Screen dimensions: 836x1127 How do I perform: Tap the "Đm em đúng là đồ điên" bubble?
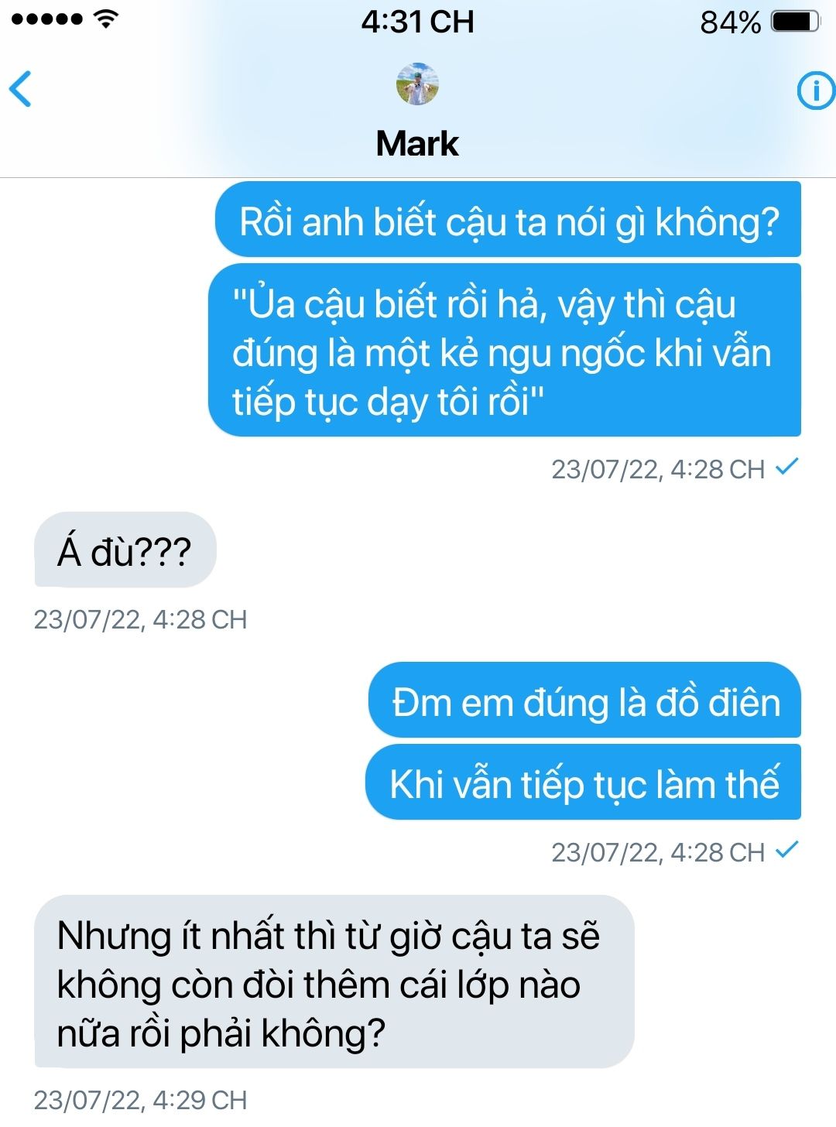[x=584, y=700]
